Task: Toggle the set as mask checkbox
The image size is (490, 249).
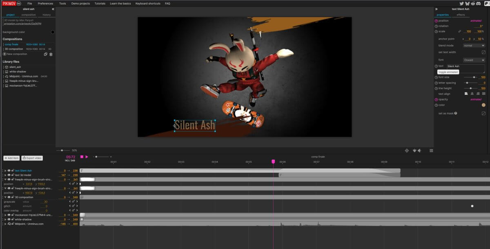Action: click(483, 114)
